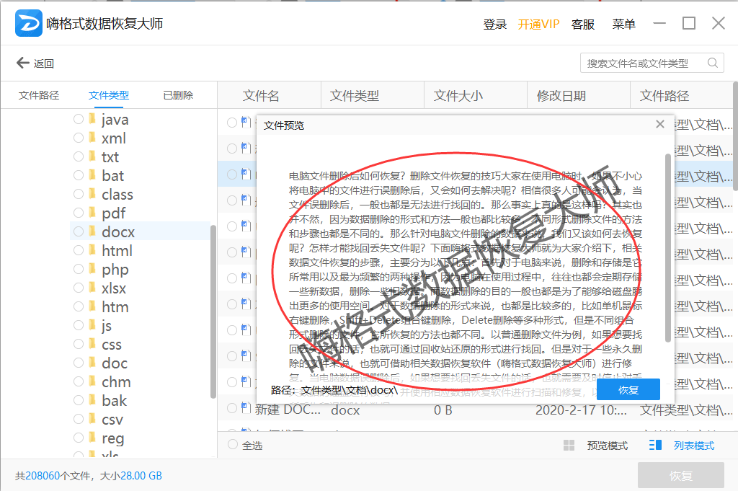Select the radio button for pdf
The height and width of the screenshot is (491, 738).
point(79,213)
